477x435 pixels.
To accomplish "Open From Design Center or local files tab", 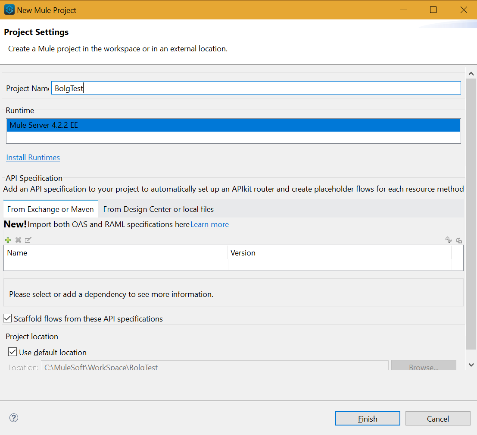I will click(159, 209).
